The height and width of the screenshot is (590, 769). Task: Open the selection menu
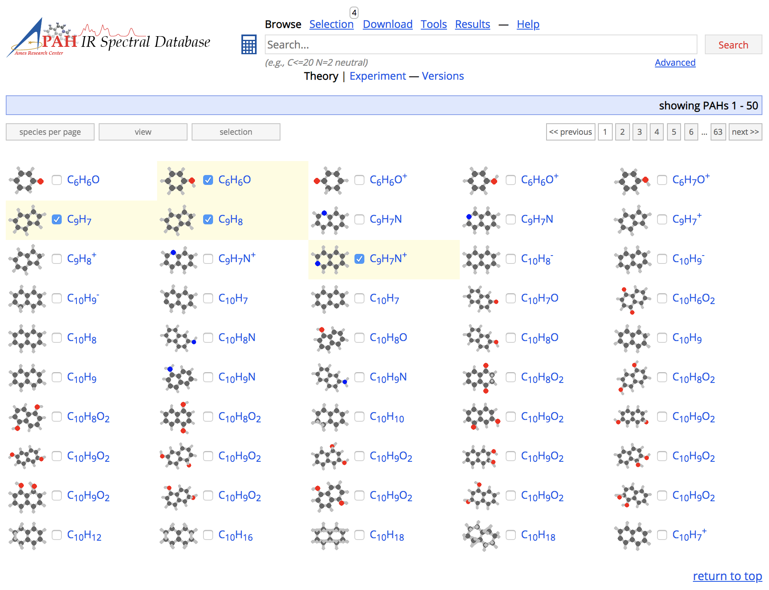[236, 132]
